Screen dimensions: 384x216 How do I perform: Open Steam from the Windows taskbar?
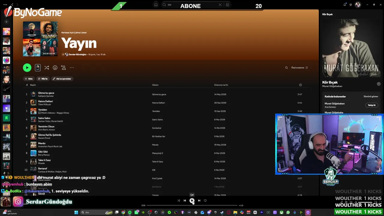[x=222, y=212]
